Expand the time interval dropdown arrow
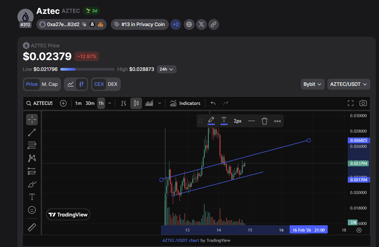 (110, 103)
